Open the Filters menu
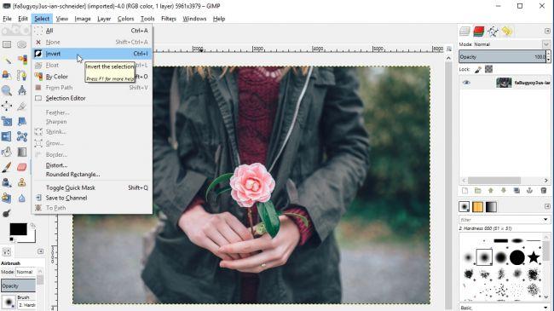Screen dimensions: 554x311 click(169, 19)
